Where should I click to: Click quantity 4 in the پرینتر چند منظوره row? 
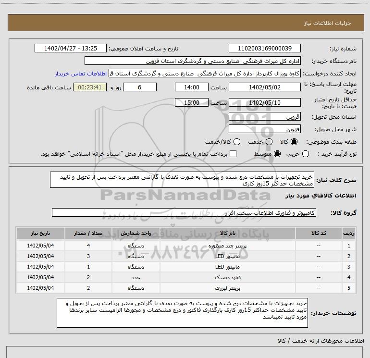(x=88, y=246)
